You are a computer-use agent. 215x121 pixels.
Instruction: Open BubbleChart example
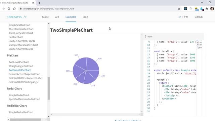16,37
